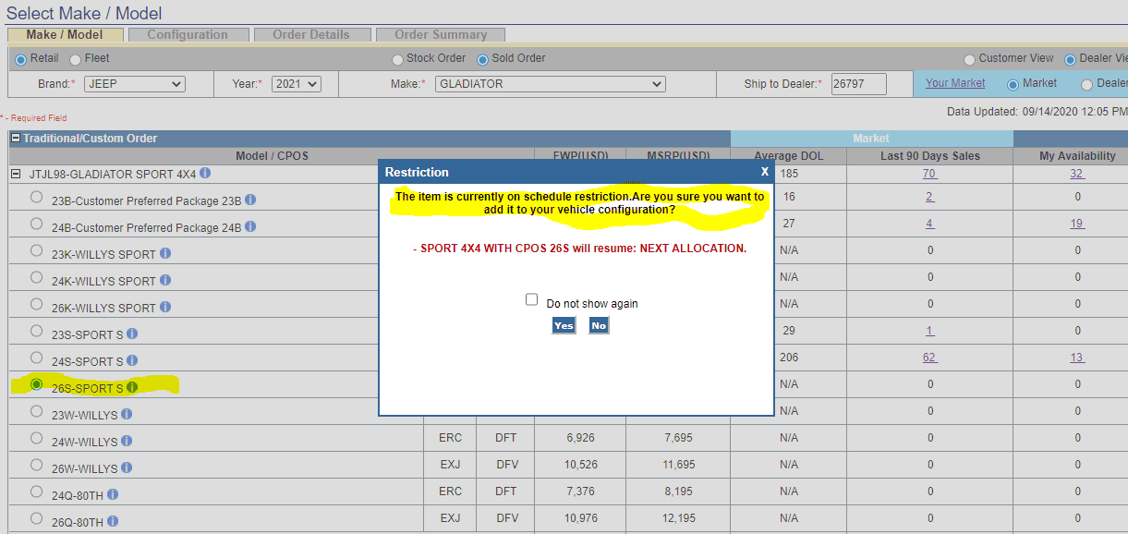This screenshot has height=534, width=1128.
Task: Open info icon beside 26S-SPORT S
Action: click(x=132, y=387)
